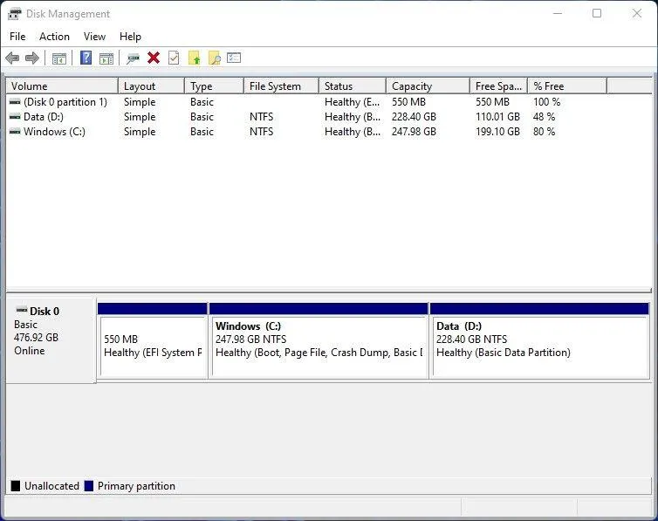
Task: Select the Data (D:) partition block in Disk 0
Action: pos(540,340)
